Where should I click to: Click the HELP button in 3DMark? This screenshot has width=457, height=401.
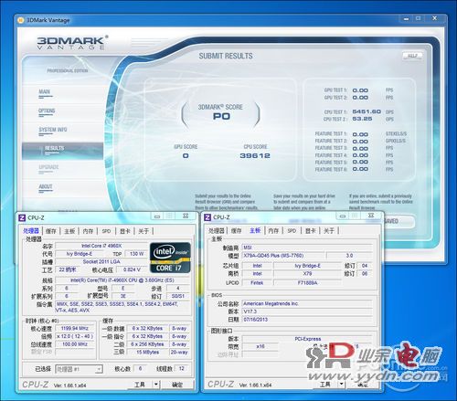point(412,56)
